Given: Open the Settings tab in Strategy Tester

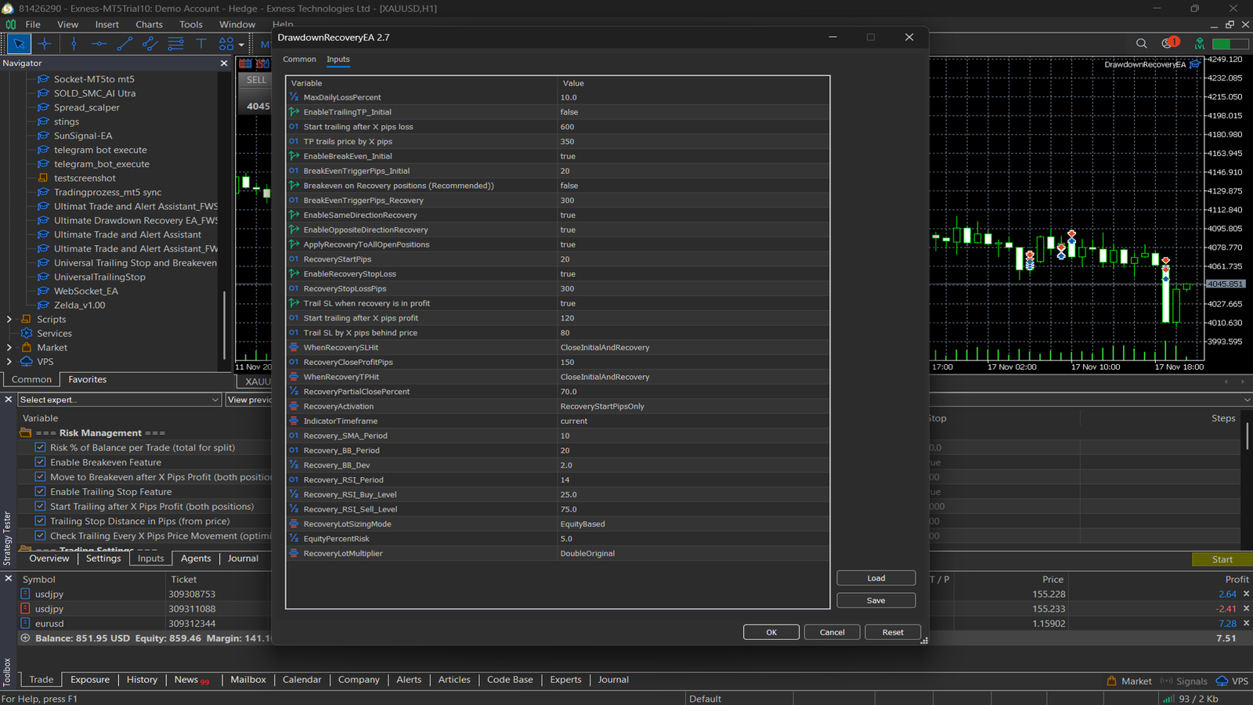Looking at the screenshot, I should click(x=103, y=559).
